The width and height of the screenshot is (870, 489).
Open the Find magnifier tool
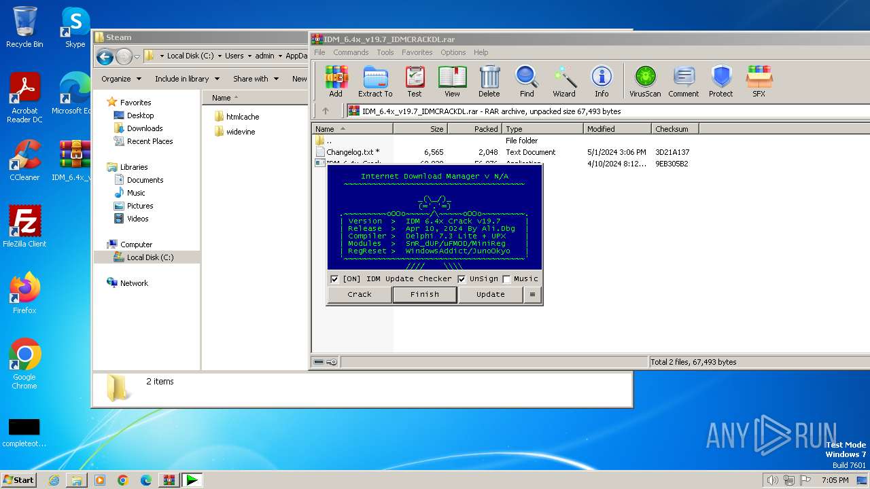point(527,81)
